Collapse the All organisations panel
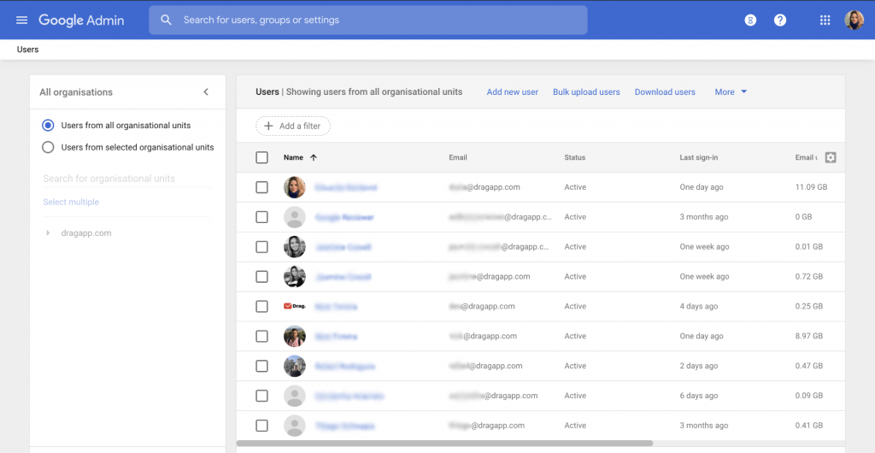 tap(206, 92)
